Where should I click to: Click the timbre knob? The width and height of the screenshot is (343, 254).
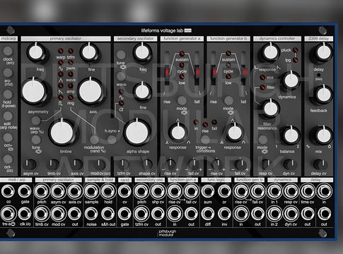(62, 133)
